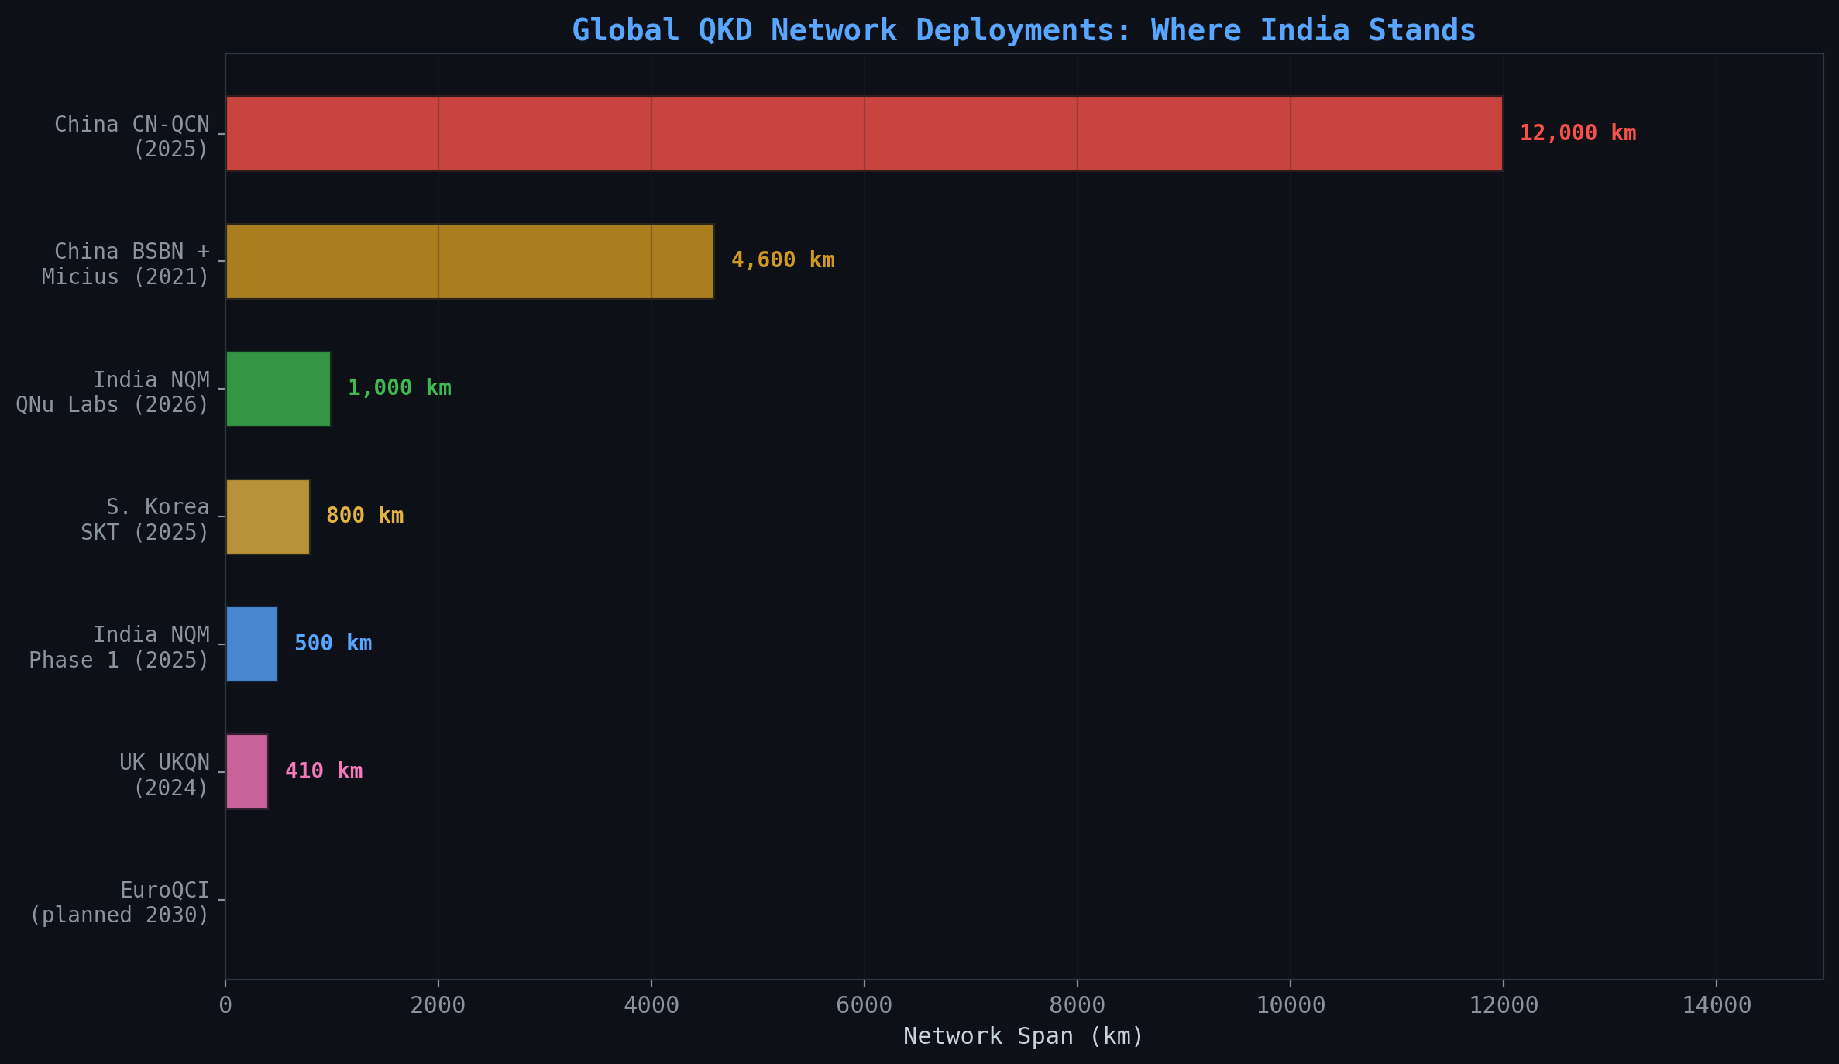Click the '800 km' value label

coord(365,516)
